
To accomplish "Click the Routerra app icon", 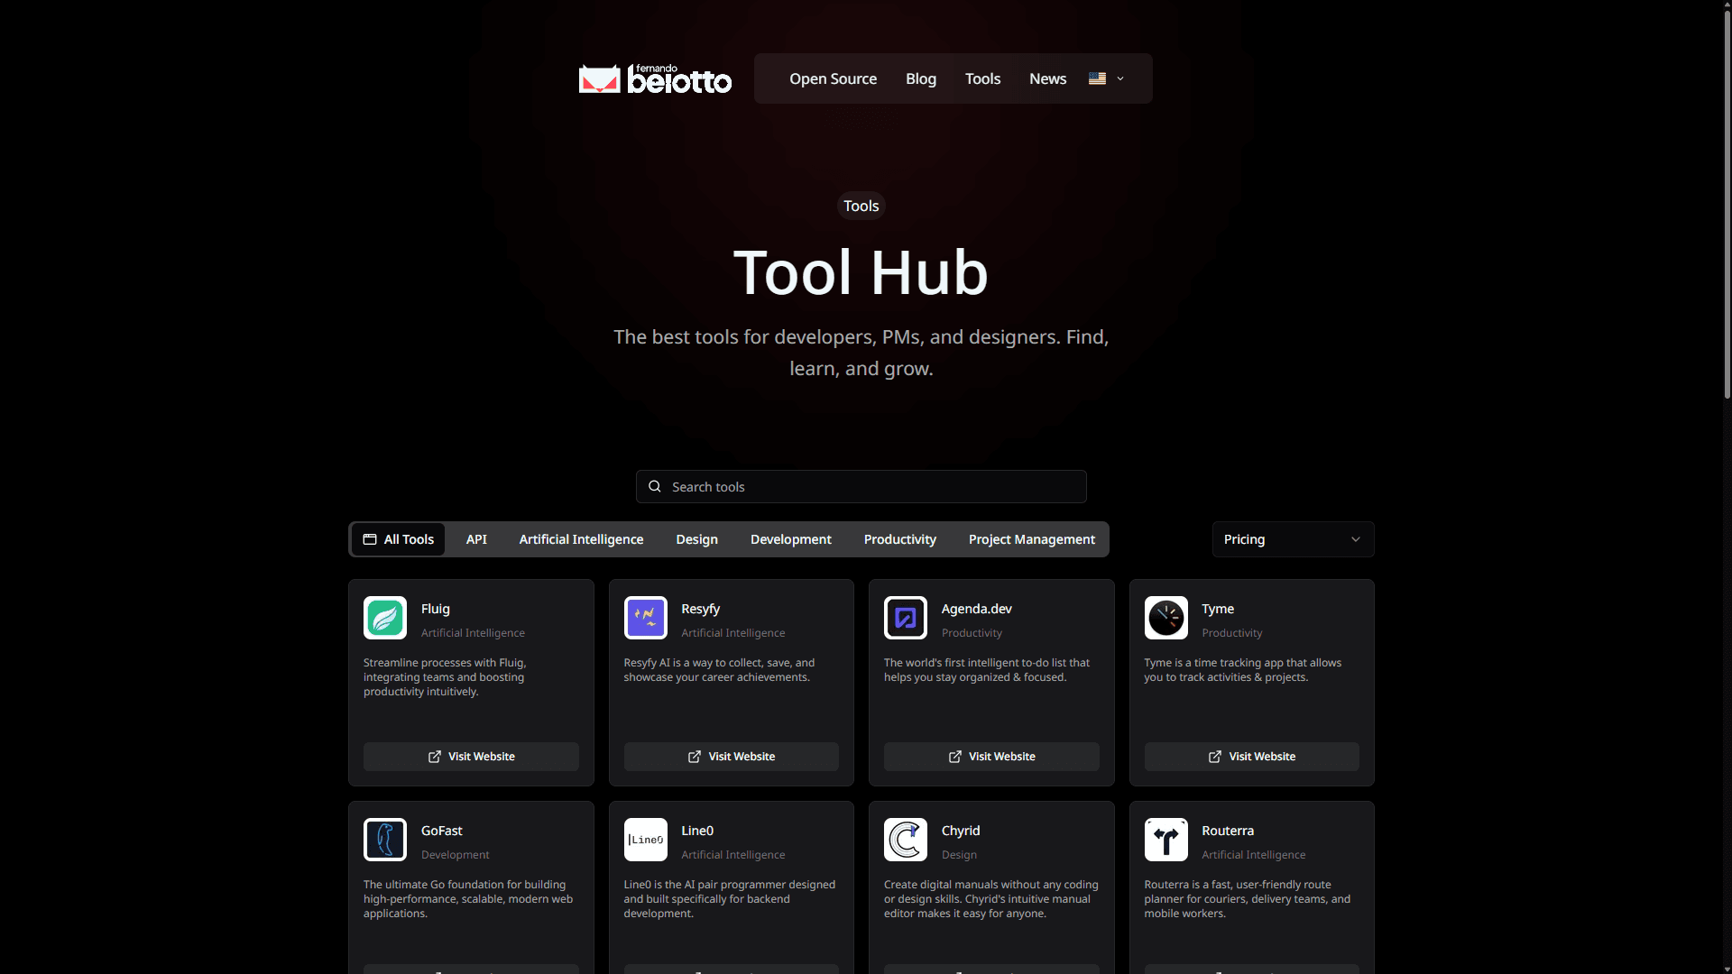I will 1166,840.
